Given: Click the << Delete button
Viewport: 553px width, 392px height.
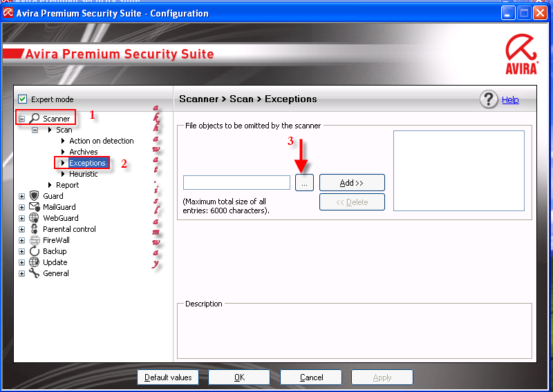Looking at the screenshot, I should click(352, 202).
